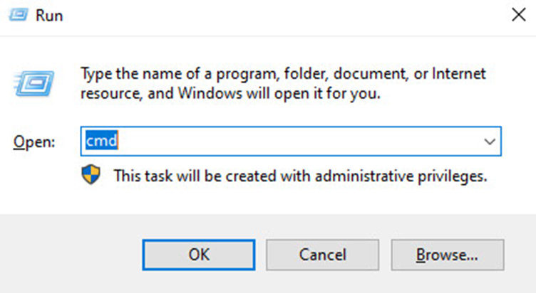Screen dimensions: 536x293
Task: Click the "Type the name of a program" description
Action: tap(283, 83)
